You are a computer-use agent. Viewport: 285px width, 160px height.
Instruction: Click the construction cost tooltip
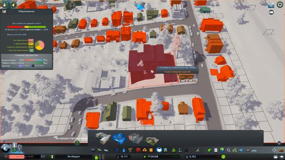click(177, 70)
